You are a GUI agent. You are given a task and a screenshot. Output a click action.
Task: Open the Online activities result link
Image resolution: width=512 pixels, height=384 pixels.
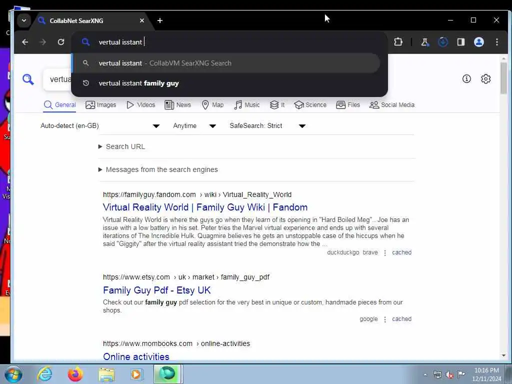coord(136,356)
